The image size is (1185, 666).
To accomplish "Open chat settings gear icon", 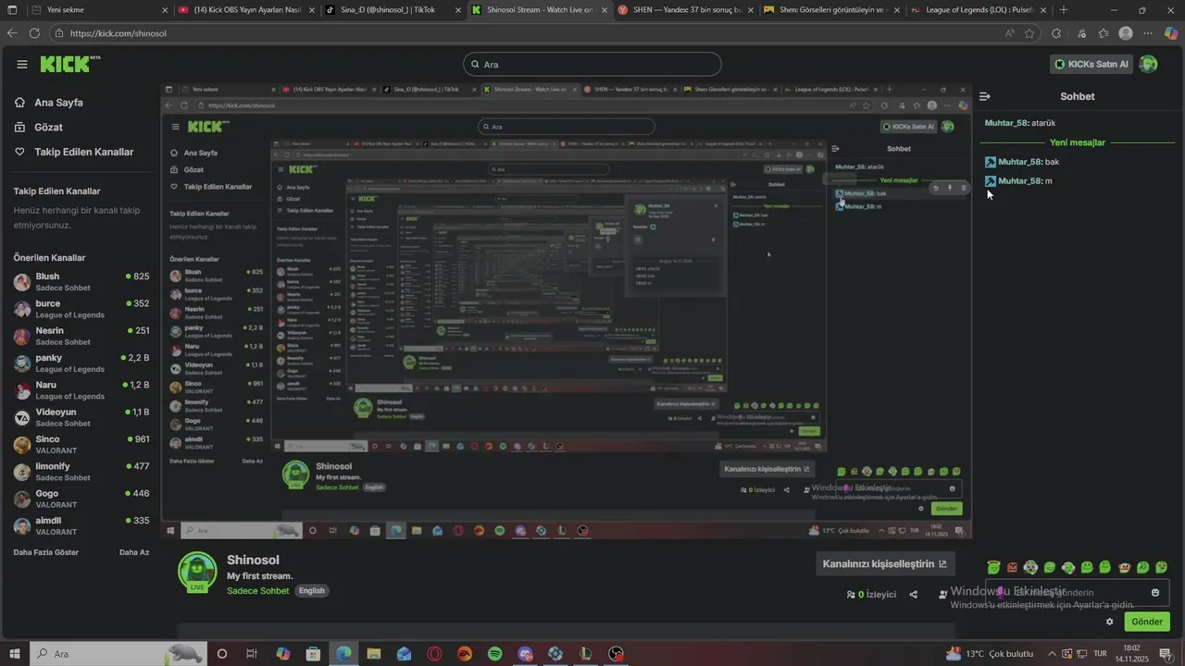I will [x=1109, y=622].
